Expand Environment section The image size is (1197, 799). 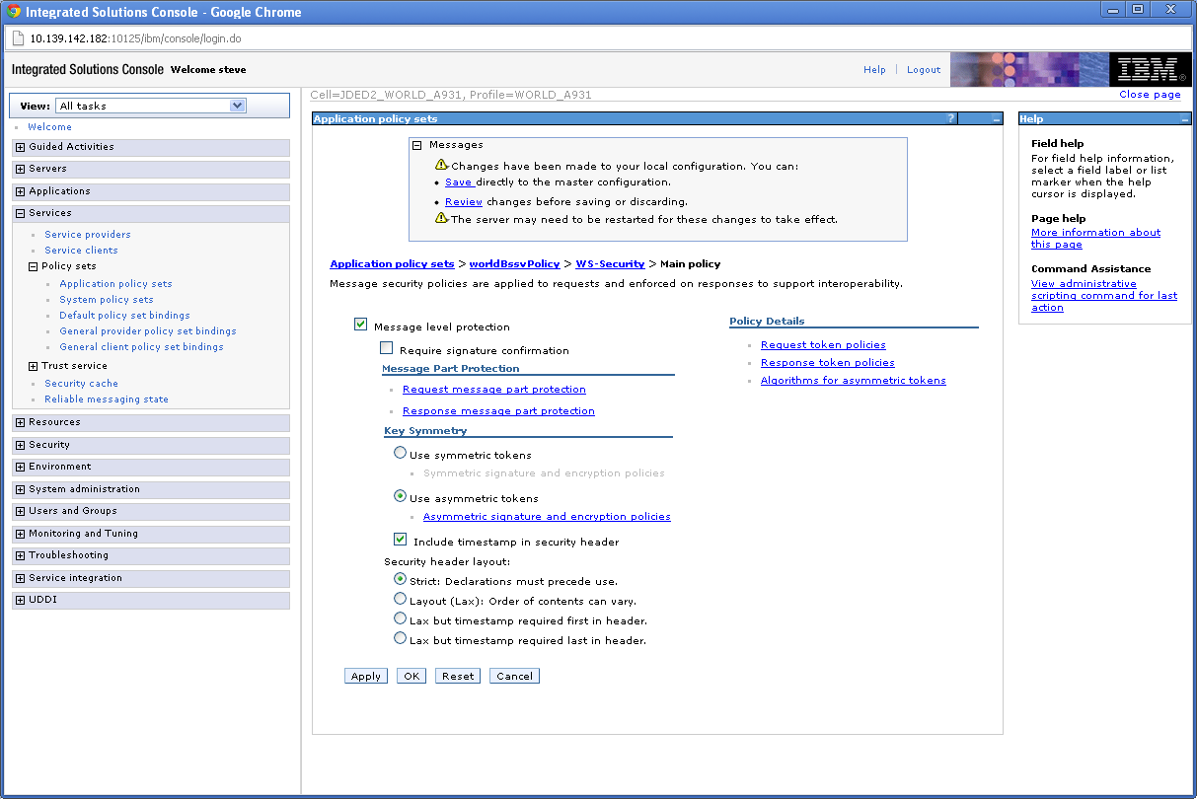click(x=20, y=467)
